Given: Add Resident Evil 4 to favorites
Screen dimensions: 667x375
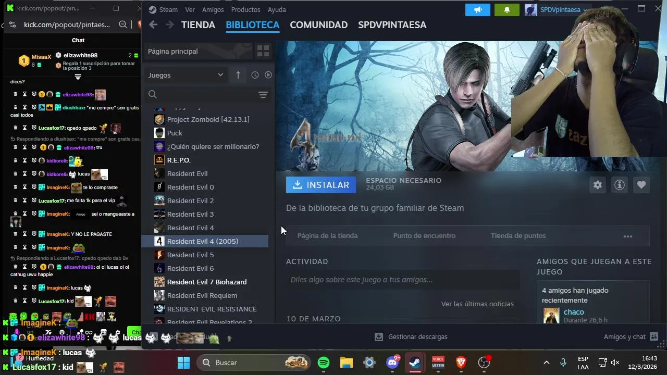Looking at the screenshot, I should [x=641, y=185].
